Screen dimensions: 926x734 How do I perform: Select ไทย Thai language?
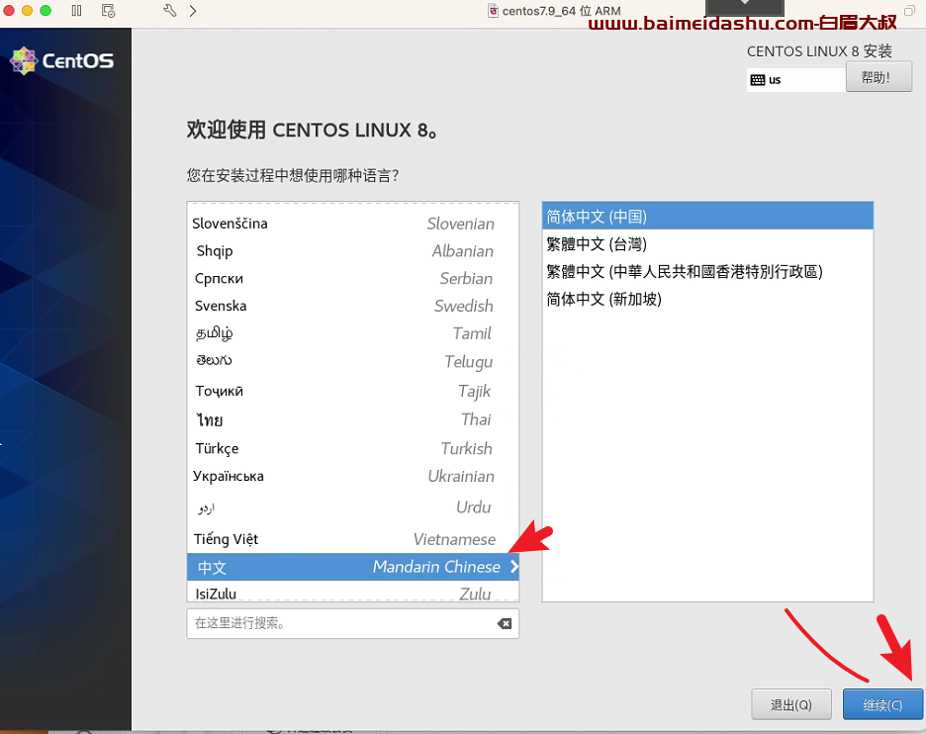(x=352, y=419)
